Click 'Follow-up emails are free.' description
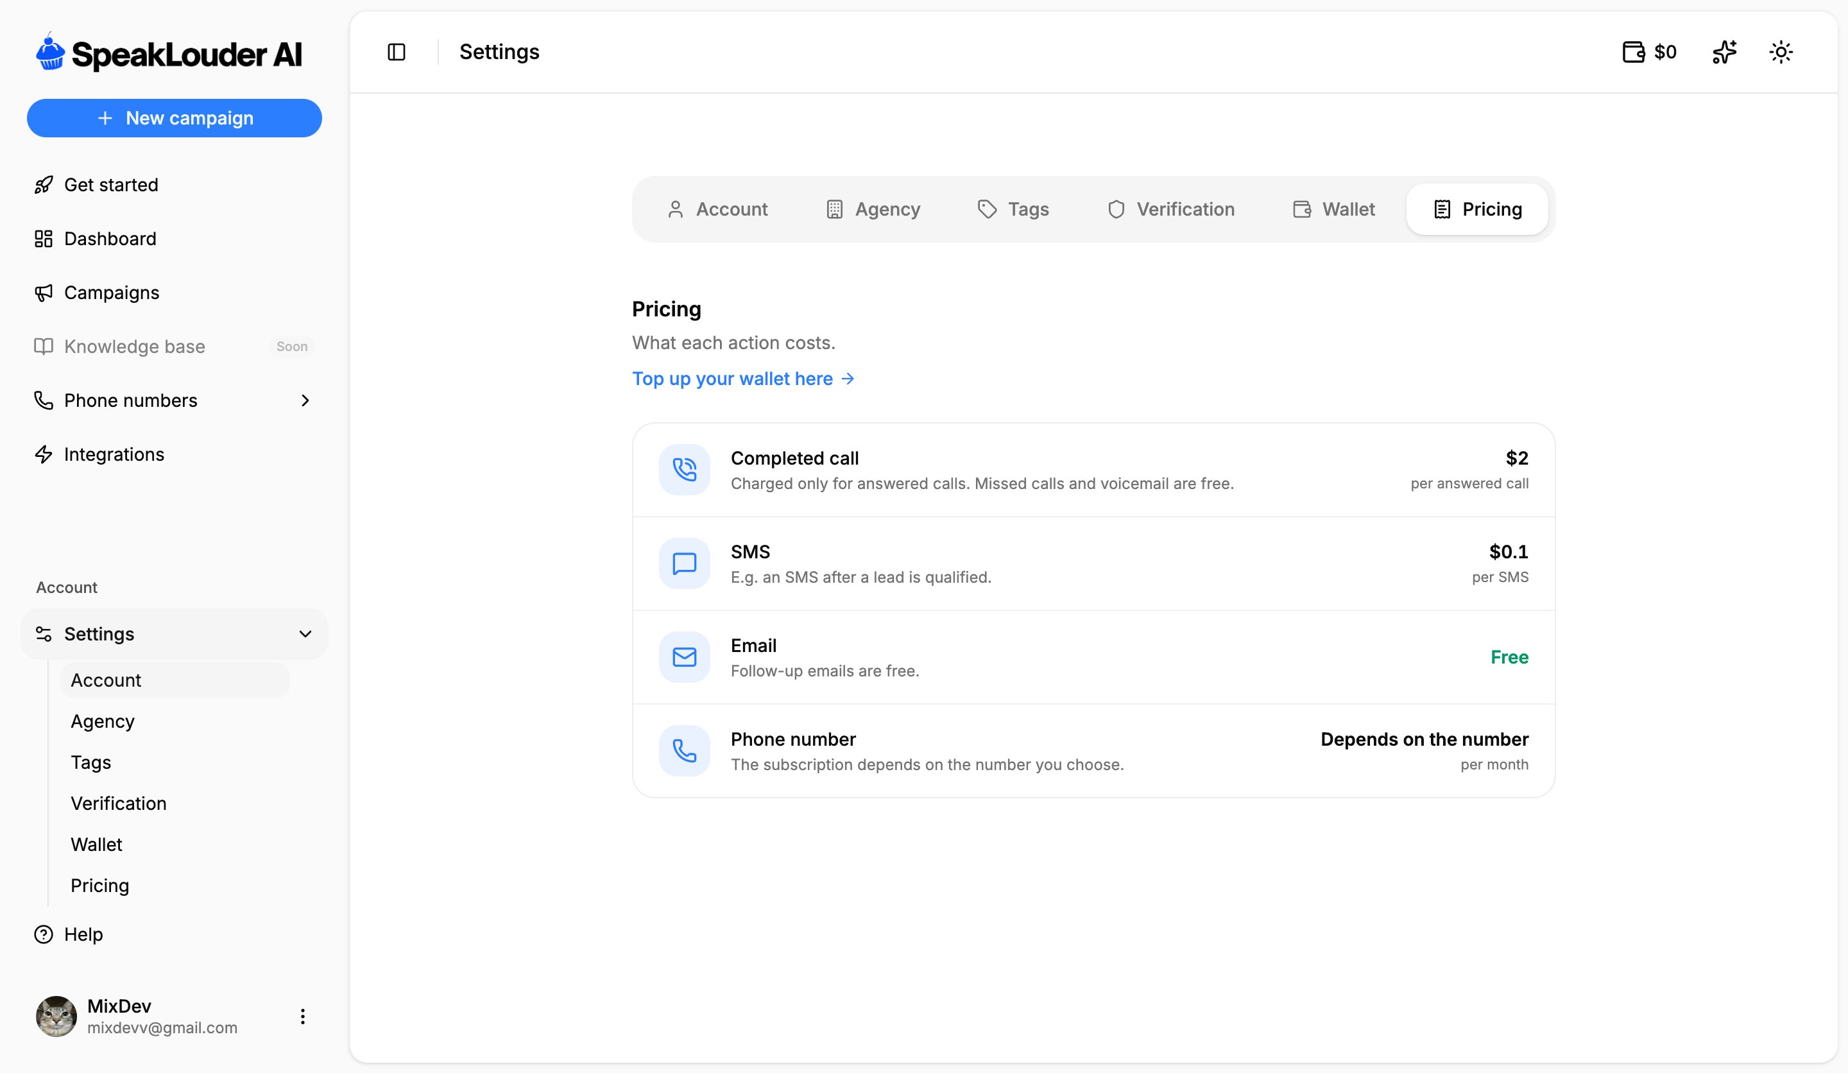 (x=825, y=671)
